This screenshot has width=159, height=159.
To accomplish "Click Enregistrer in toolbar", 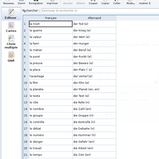I will 36,2.
